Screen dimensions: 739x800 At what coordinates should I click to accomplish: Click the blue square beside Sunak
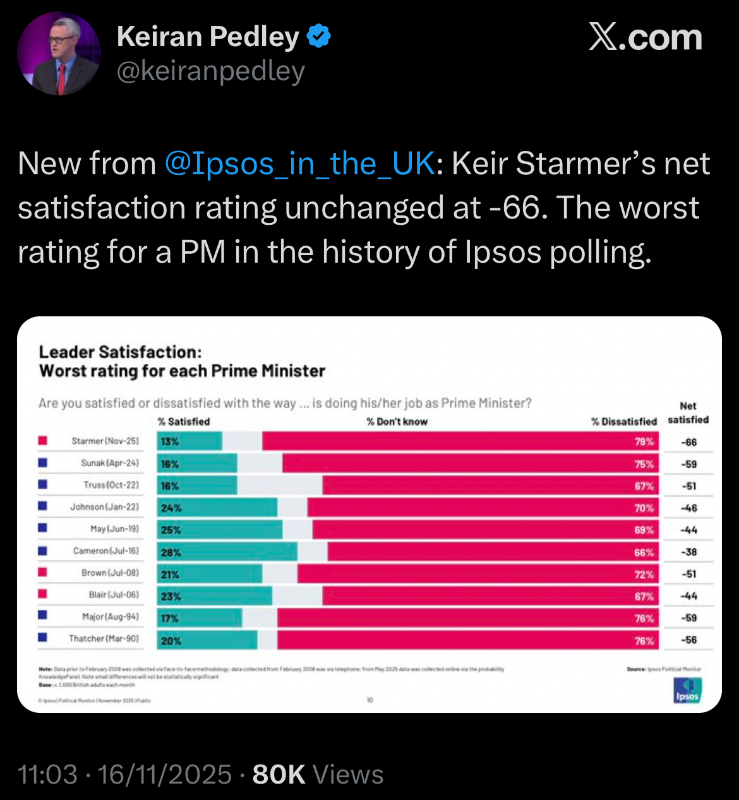click(43, 463)
